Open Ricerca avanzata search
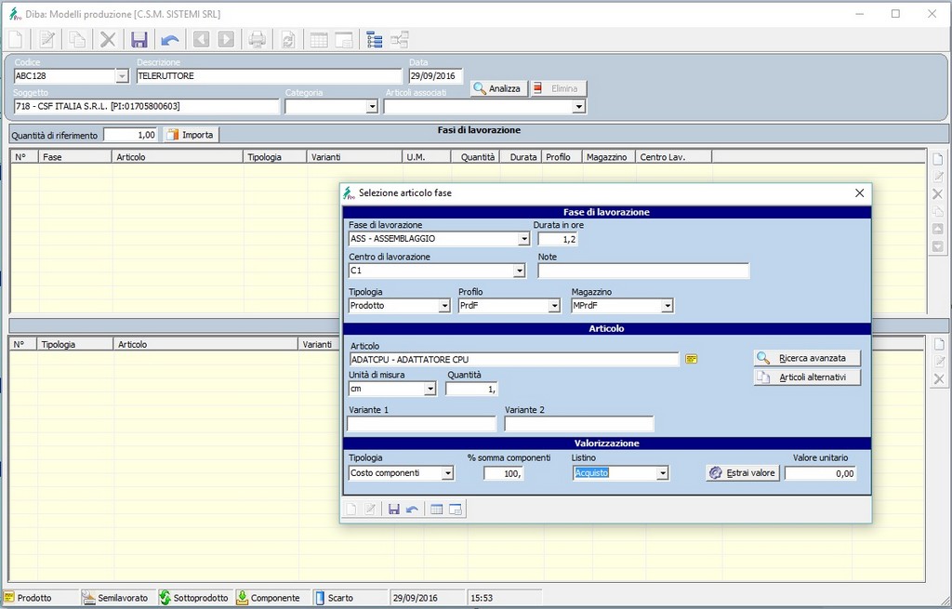This screenshot has width=952, height=609. 807,358
